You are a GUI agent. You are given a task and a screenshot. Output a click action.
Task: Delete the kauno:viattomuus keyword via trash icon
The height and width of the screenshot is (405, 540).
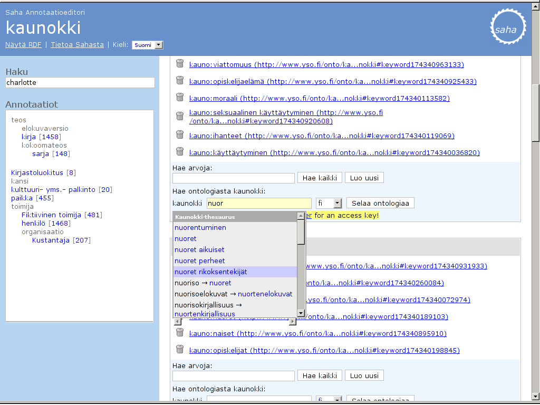pyautogui.click(x=180, y=63)
